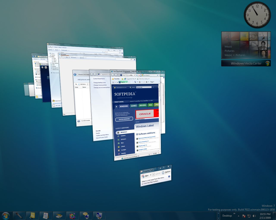Select Scripts under Latest Additions
Screen dimensions: 276x220
pos(123,150)
